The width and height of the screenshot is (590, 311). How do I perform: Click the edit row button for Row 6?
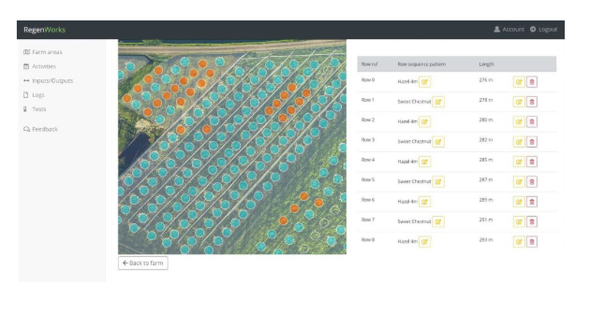click(519, 201)
